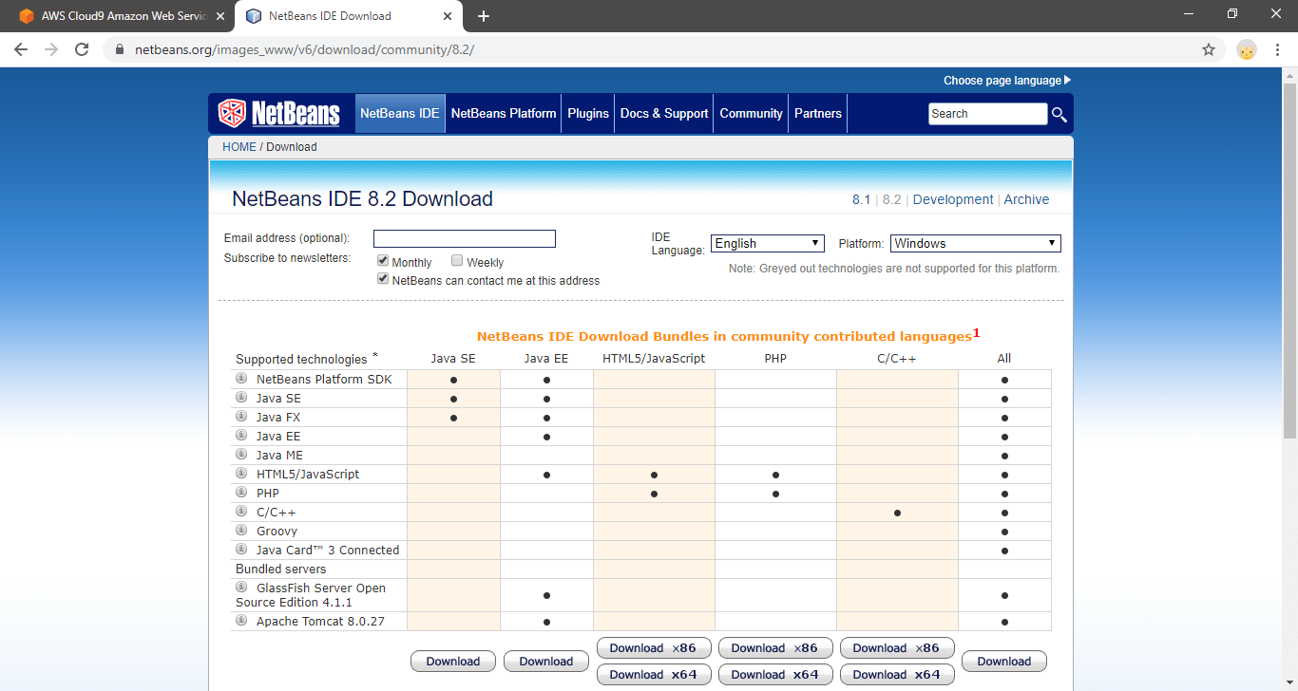The image size is (1298, 691).
Task: Open the Plugins menu tab
Action: point(588,113)
